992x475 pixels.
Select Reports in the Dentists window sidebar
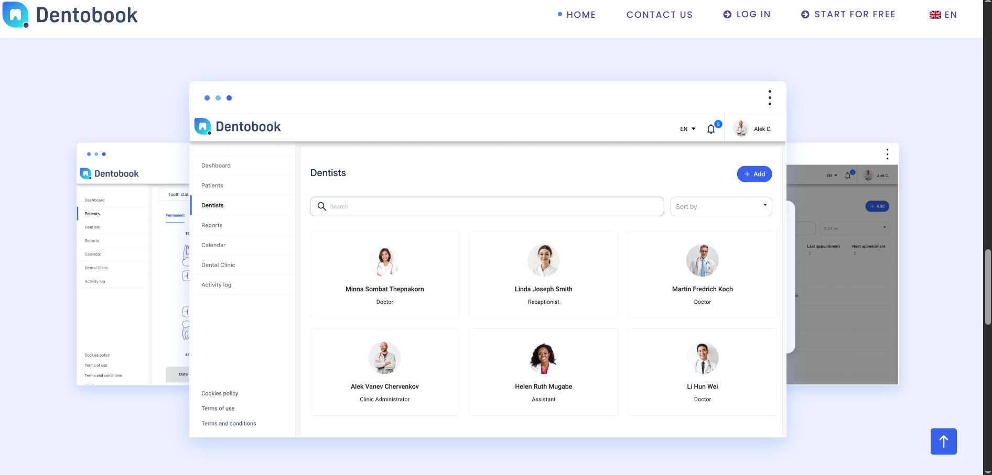[x=212, y=225]
